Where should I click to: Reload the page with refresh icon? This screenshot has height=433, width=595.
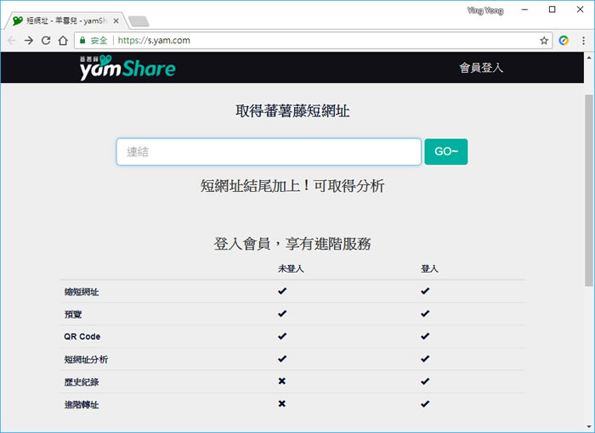click(x=46, y=40)
